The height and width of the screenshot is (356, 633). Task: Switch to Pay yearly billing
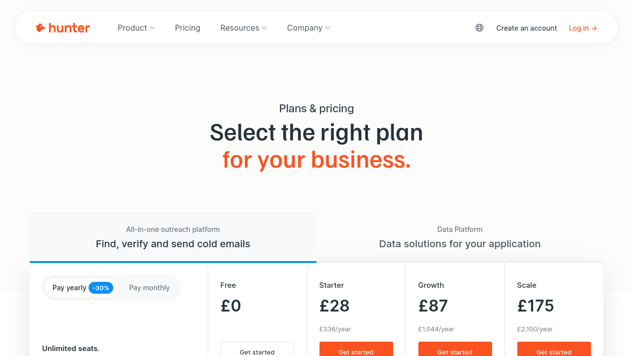click(69, 288)
